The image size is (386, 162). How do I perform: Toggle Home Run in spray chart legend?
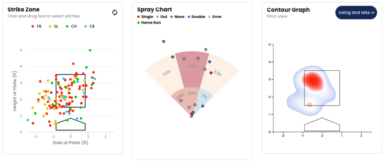coord(149,23)
